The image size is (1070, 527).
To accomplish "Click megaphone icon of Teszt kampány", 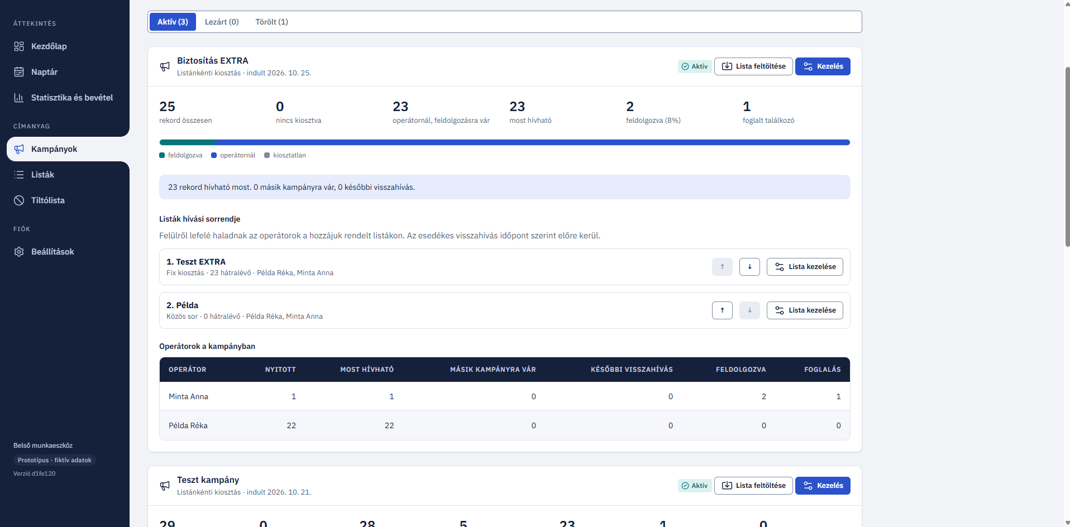I will click(165, 486).
